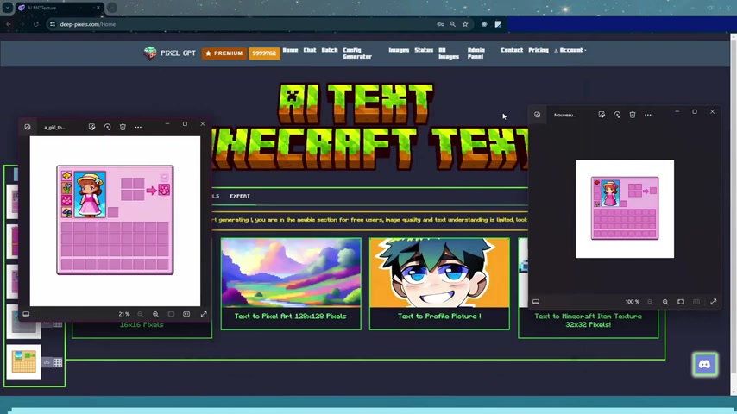The image size is (737, 414).
Task: Rotate image in Nouveau photo window
Action: (x=617, y=115)
